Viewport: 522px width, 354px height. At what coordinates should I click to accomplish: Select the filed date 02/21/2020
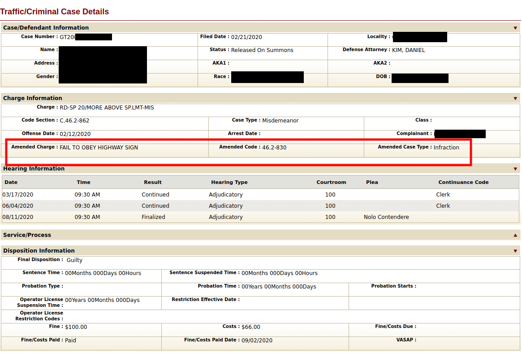[246, 37]
